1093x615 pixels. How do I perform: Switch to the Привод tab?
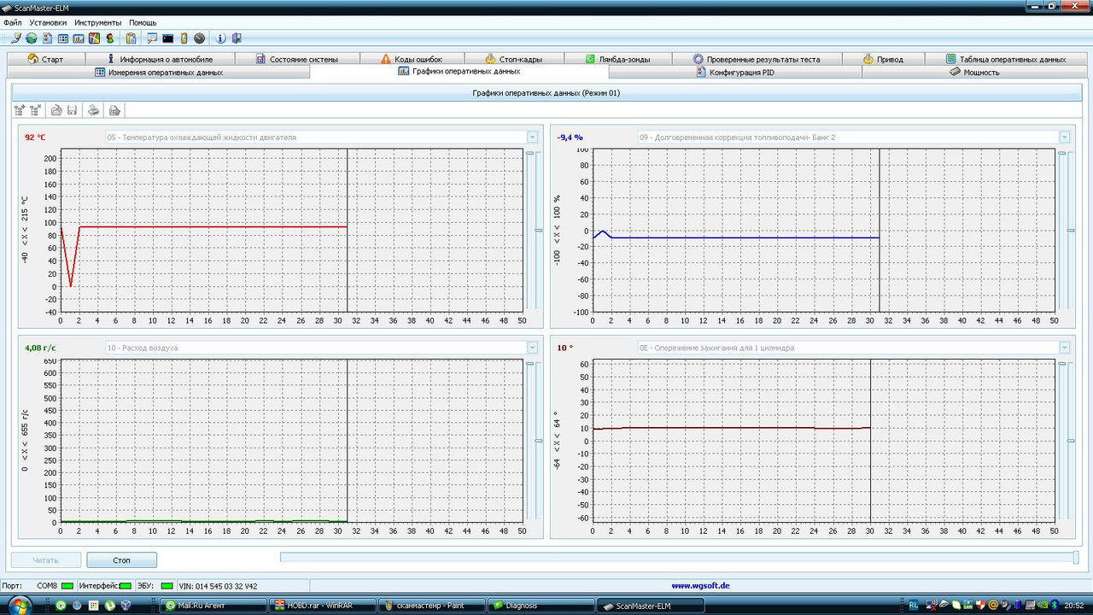coord(883,59)
